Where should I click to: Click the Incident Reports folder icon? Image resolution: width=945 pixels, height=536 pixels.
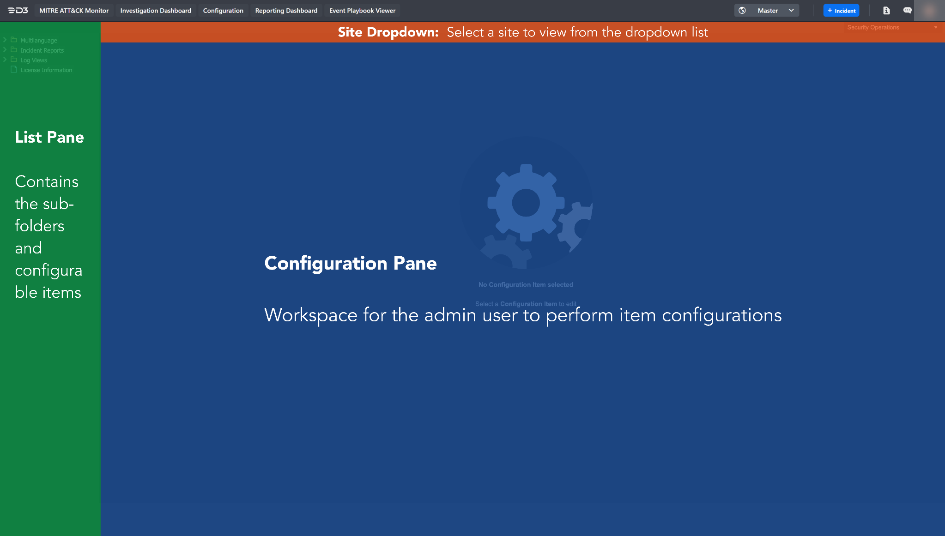point(14,50)
